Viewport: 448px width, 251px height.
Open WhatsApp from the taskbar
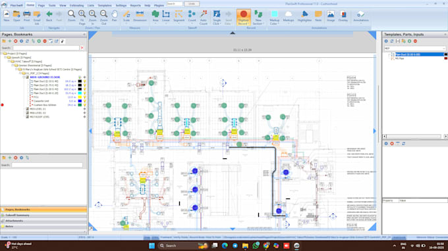tap(256, 246)
